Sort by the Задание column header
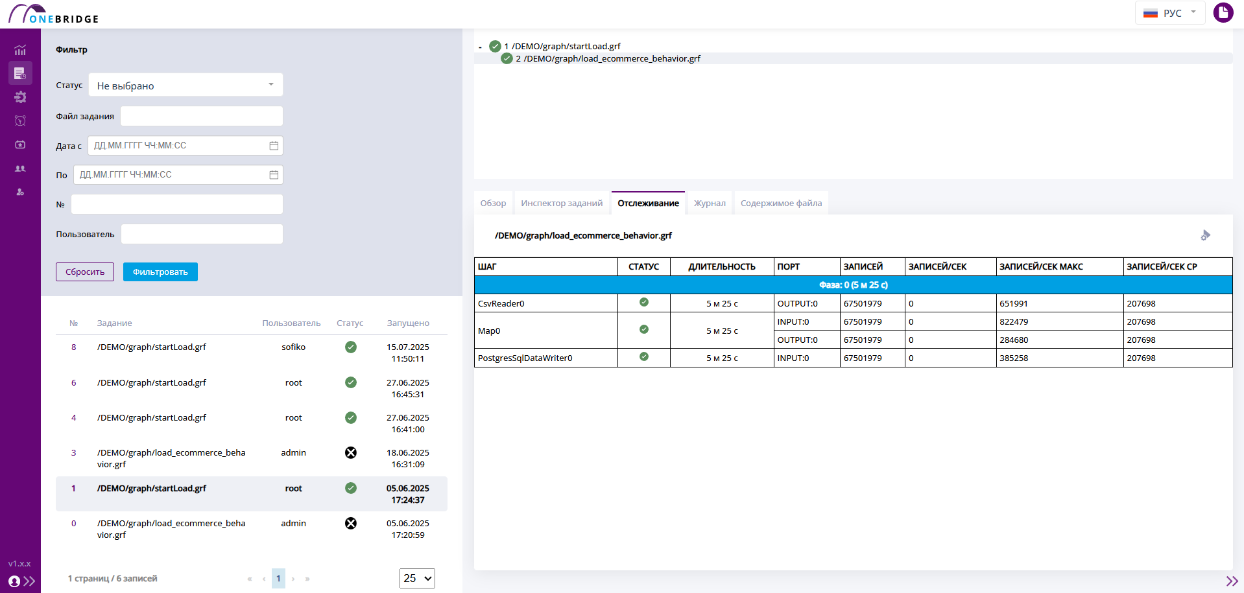The width and height of the screenshot is (1244, 593). [114, 323]
